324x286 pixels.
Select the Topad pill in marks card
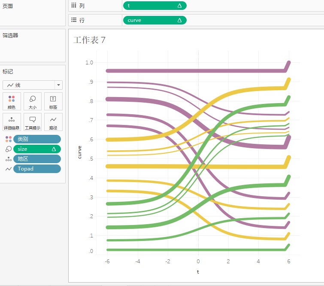(37, 169)
